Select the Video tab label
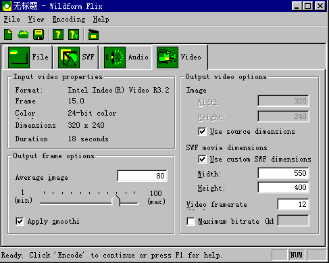This screenshot has width=329, height=263. [191, 57]
